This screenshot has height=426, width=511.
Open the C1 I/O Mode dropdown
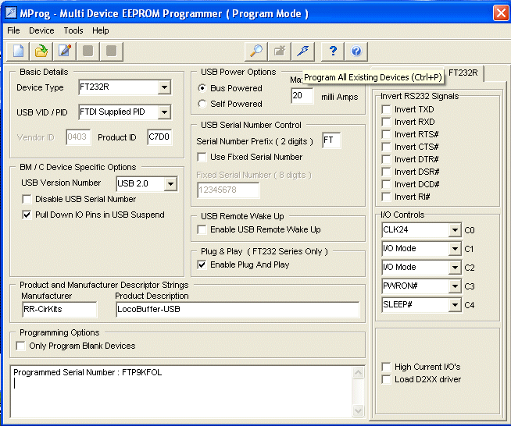454,250
